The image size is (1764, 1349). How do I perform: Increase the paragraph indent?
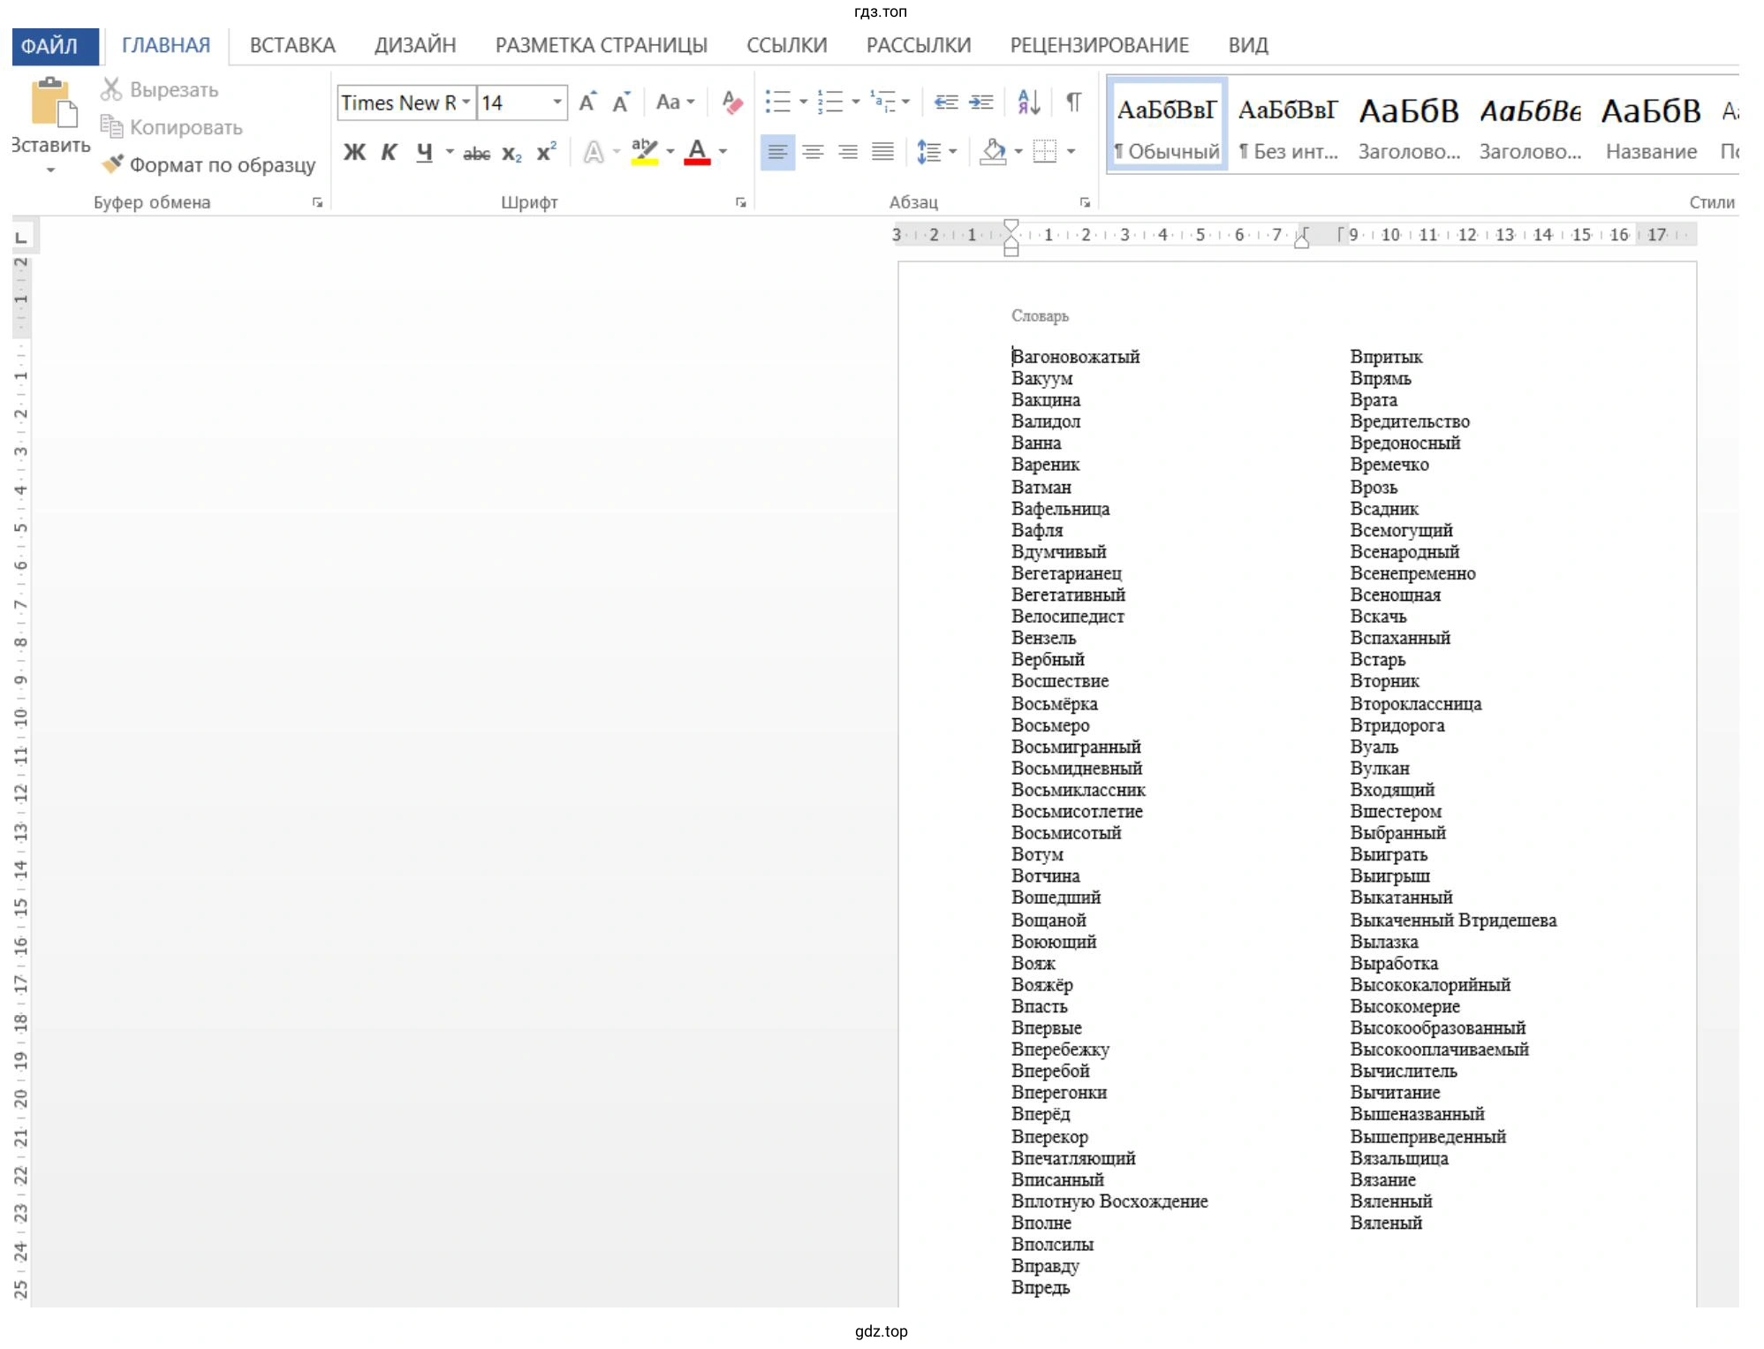pos(981,102)
